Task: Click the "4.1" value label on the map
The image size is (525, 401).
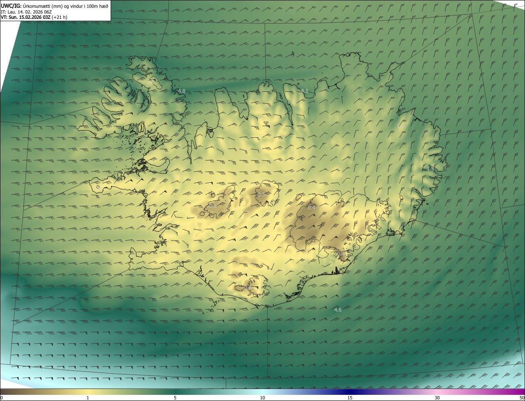Action: pos(304,91)
